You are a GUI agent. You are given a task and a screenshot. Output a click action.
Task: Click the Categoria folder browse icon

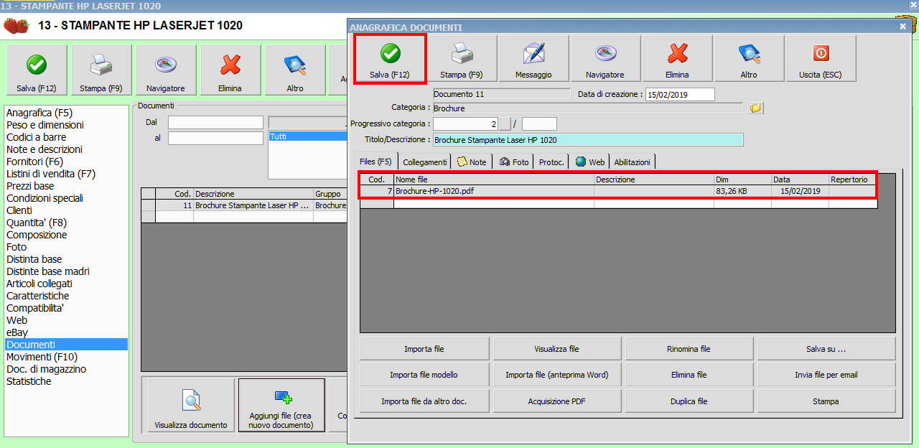tap(755, 108)
